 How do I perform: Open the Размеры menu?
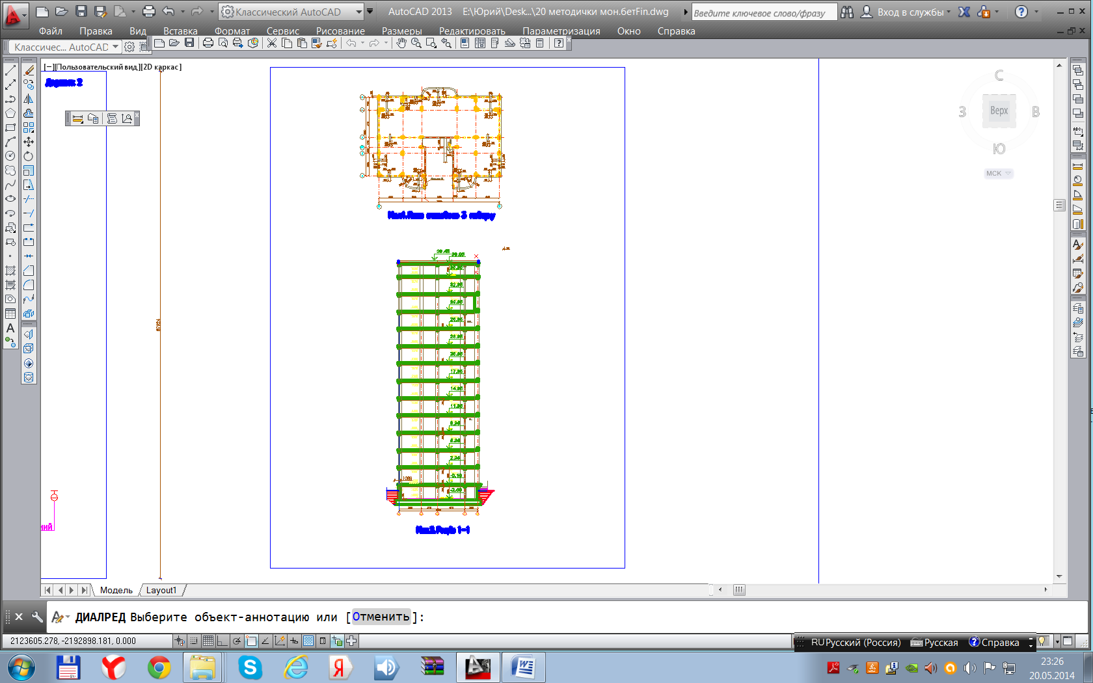tap(401, 31)
